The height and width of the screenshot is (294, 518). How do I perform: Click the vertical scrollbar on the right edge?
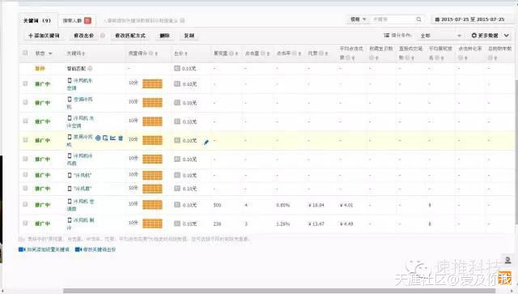coord(516,152)
